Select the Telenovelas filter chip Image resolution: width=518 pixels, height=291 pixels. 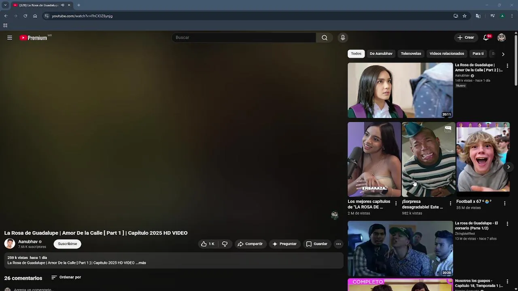411,54
